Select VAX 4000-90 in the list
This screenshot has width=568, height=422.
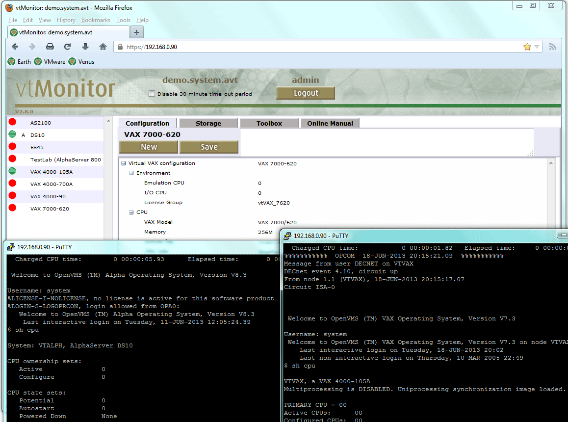(48, 196)
